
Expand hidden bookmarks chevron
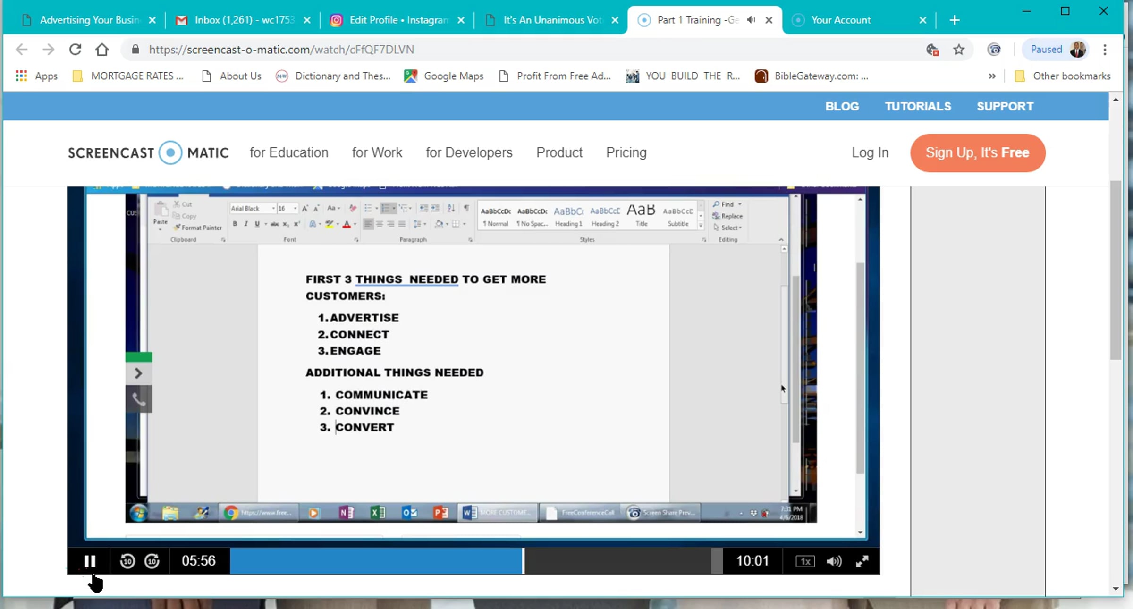[x=992, y=76]
